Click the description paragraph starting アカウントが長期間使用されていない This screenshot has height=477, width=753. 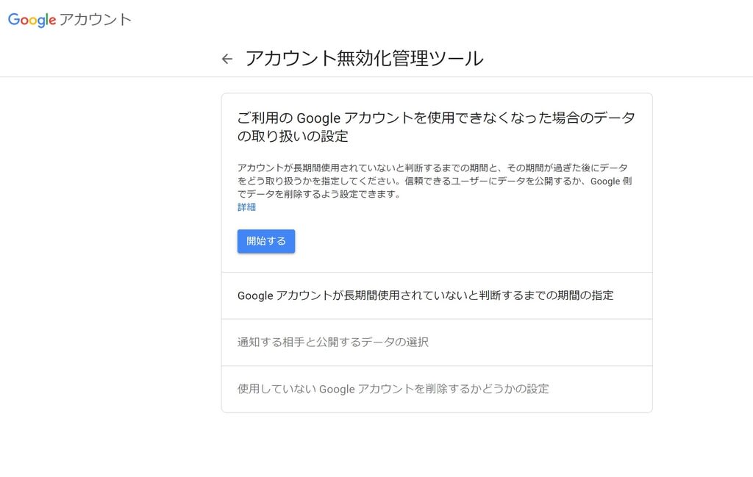[x=435, y=181]
